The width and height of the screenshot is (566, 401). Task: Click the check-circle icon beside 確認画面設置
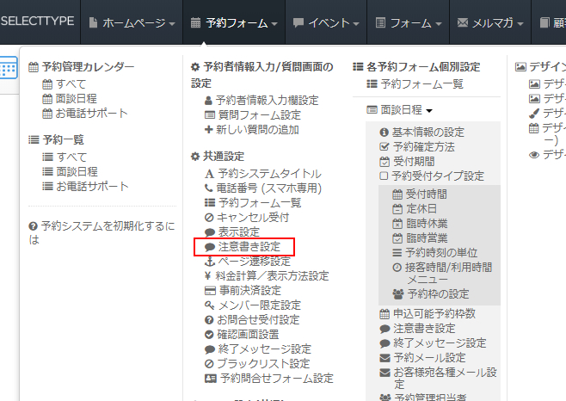pyautogui.click(x=209, y=335)
